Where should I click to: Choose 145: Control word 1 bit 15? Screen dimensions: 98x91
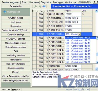click(x=81, y=57)
